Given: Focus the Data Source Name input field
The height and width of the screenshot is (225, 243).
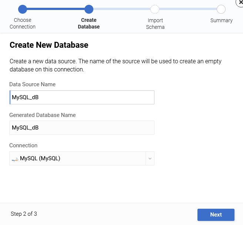Looking at the screenshot, I should (x=82, y=97).
